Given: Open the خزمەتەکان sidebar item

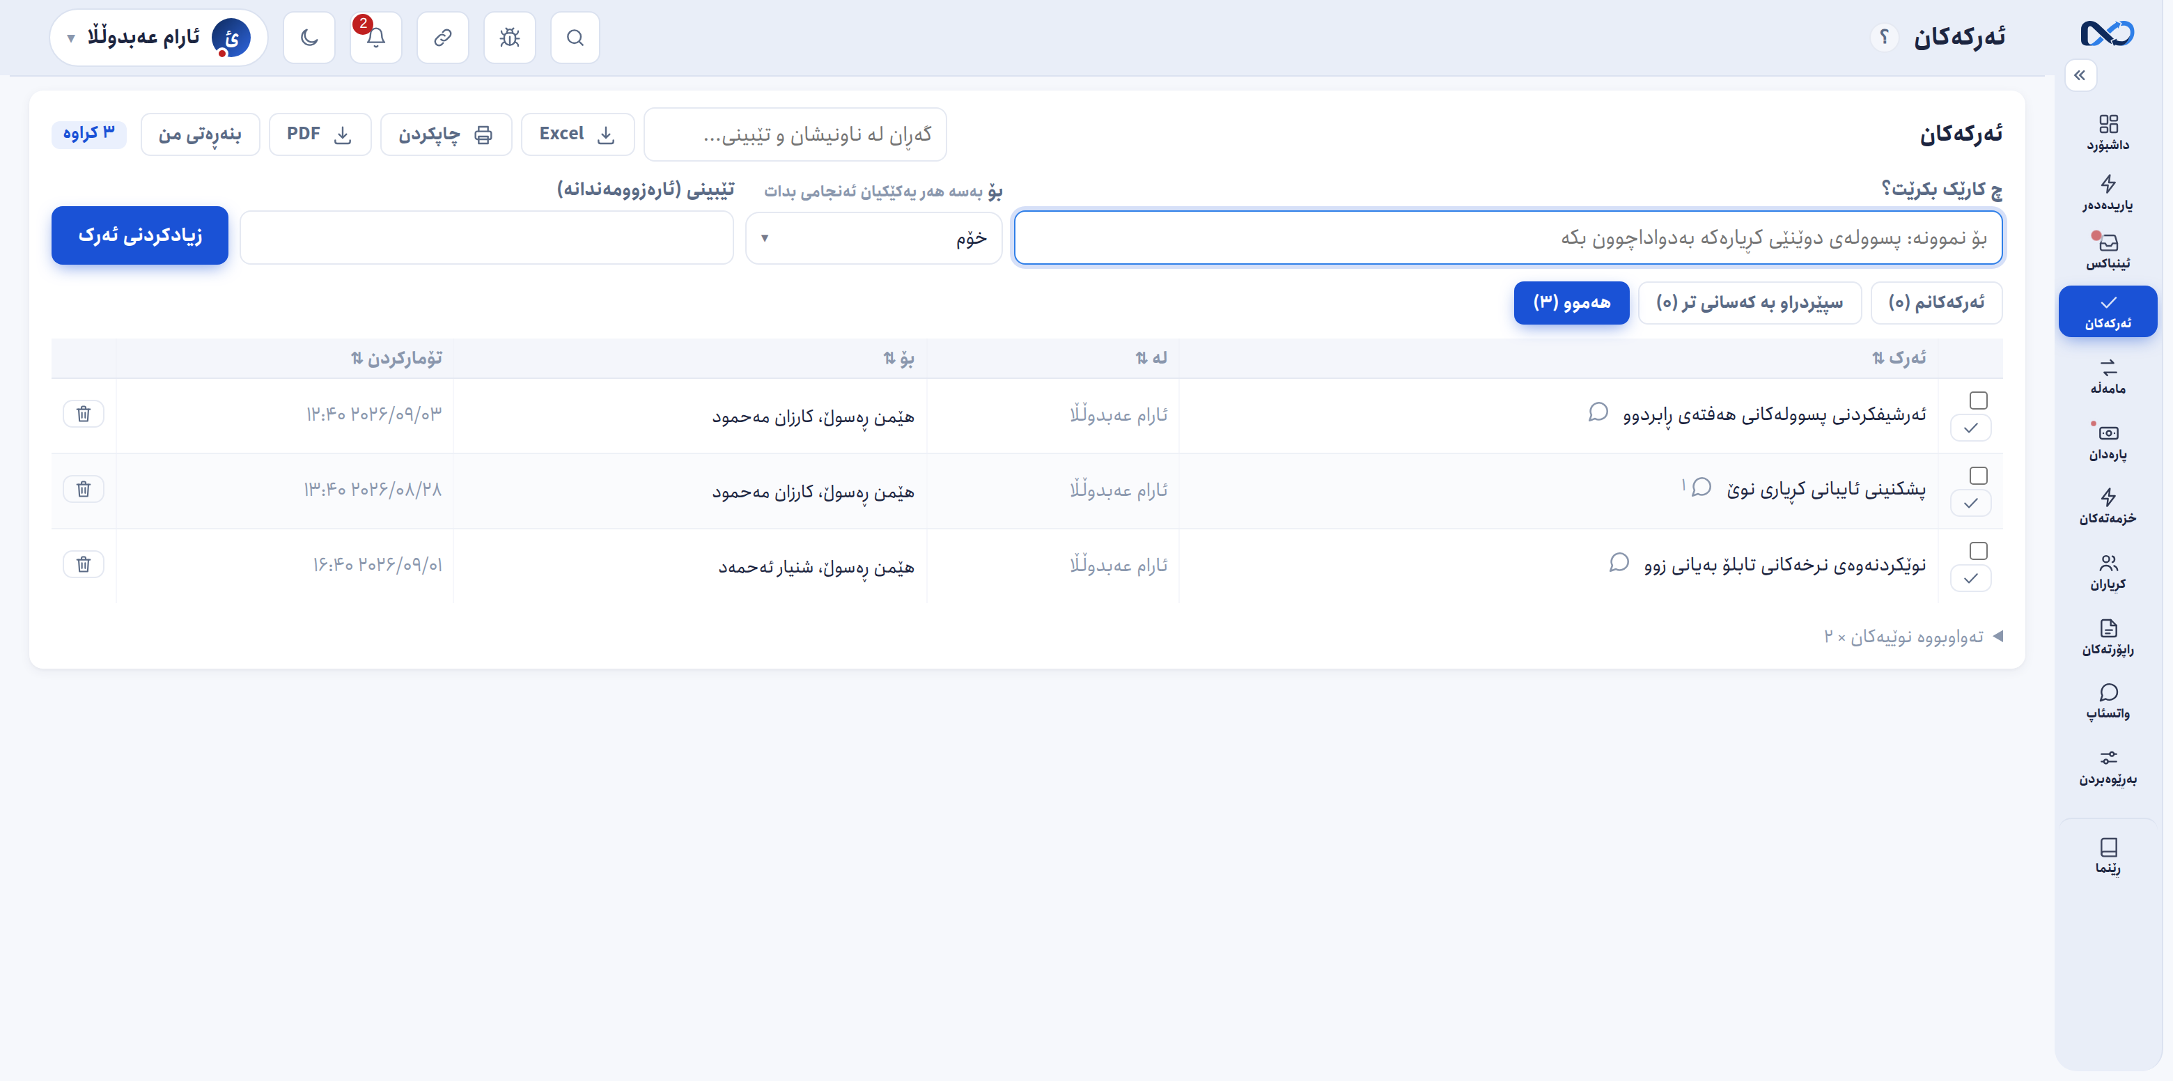Looking at the screenshot, I should [2108, 506].
